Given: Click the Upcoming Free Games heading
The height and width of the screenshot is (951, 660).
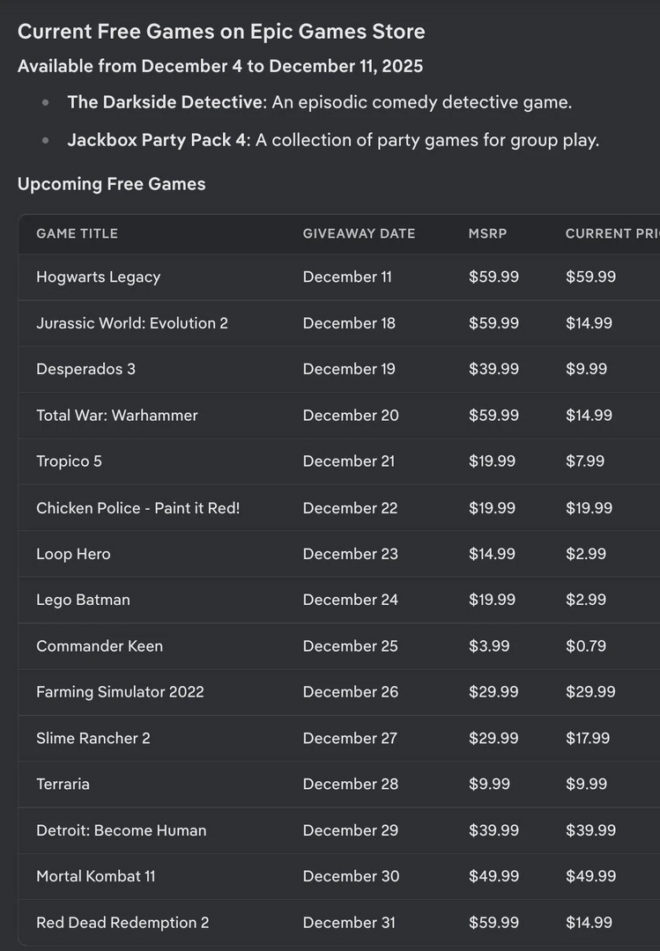Looking at the screenshot, I should point(111,184).
